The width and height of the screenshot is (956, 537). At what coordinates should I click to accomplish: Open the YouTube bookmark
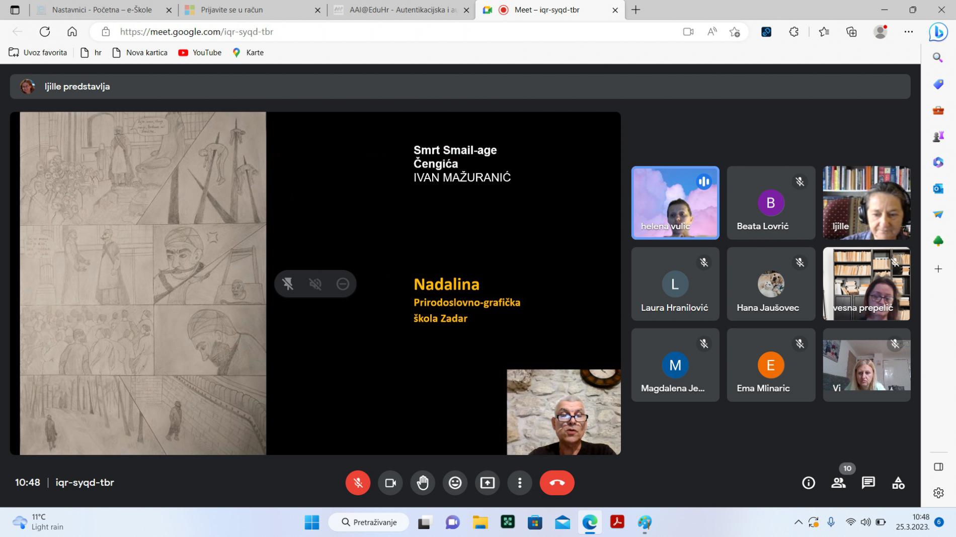coord(200,53)
